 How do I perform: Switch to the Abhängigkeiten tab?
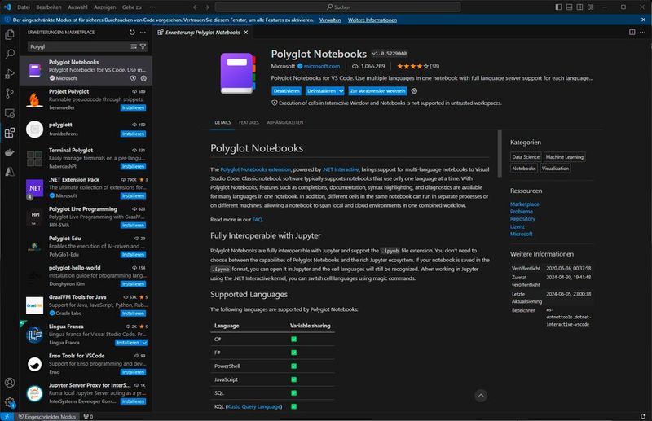point(284,122)
